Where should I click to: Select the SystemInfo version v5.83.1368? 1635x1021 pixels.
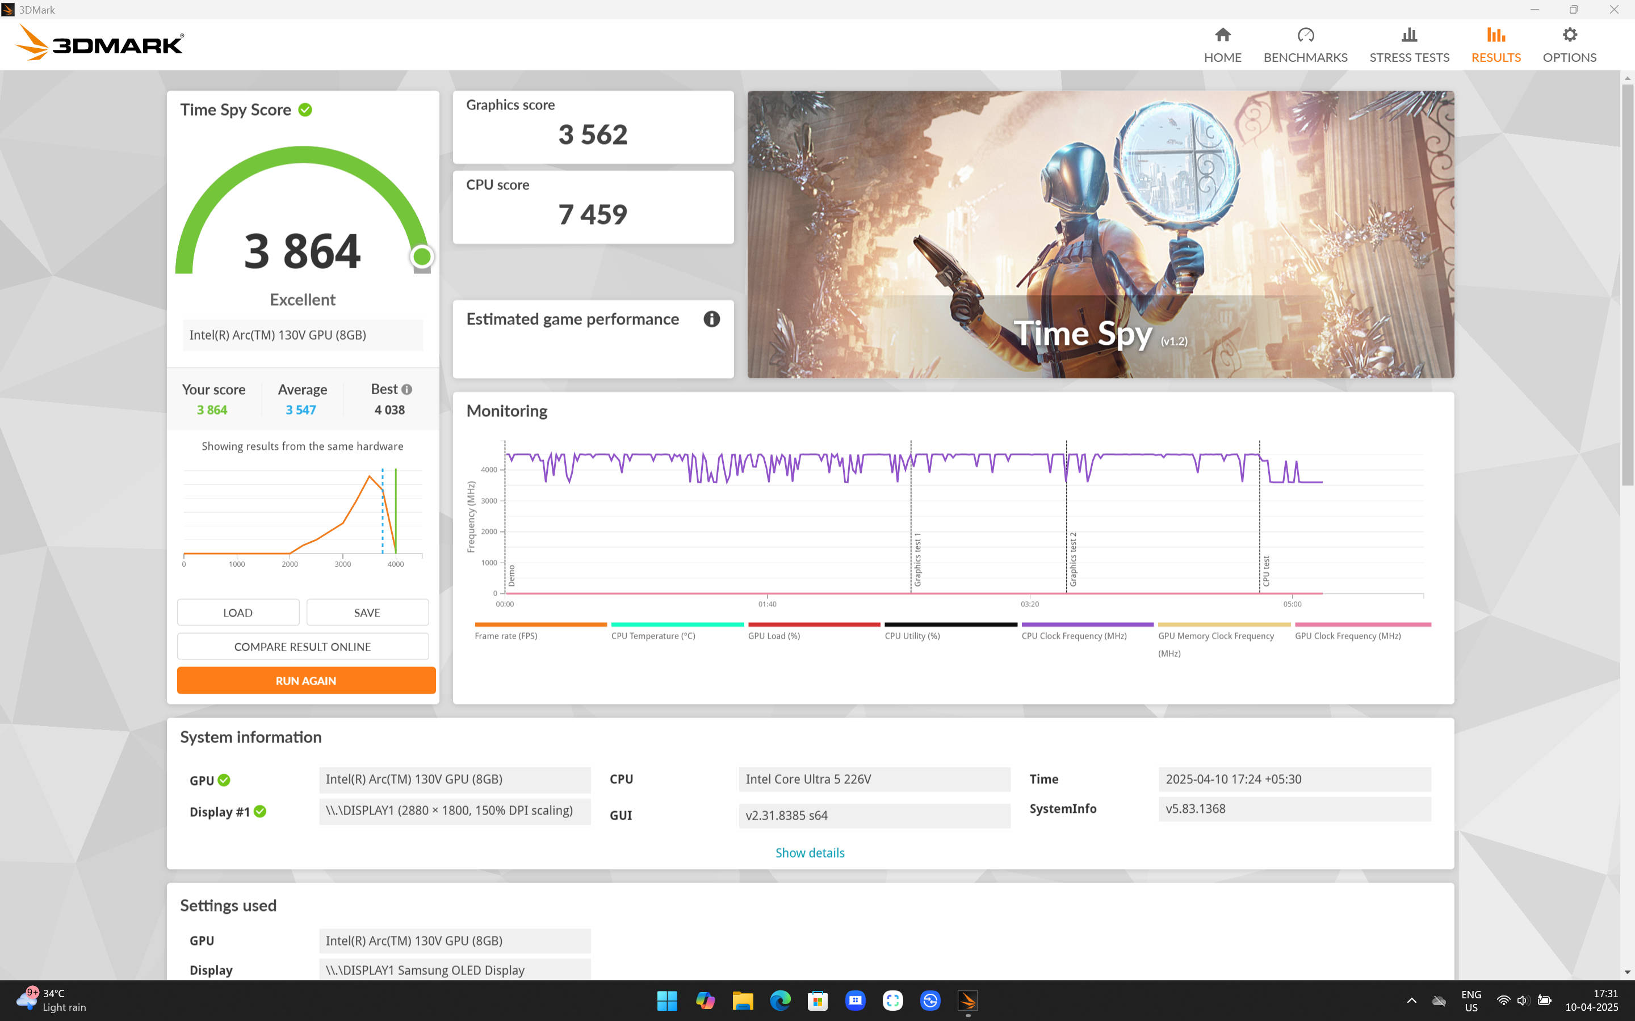click(1294, 808)
